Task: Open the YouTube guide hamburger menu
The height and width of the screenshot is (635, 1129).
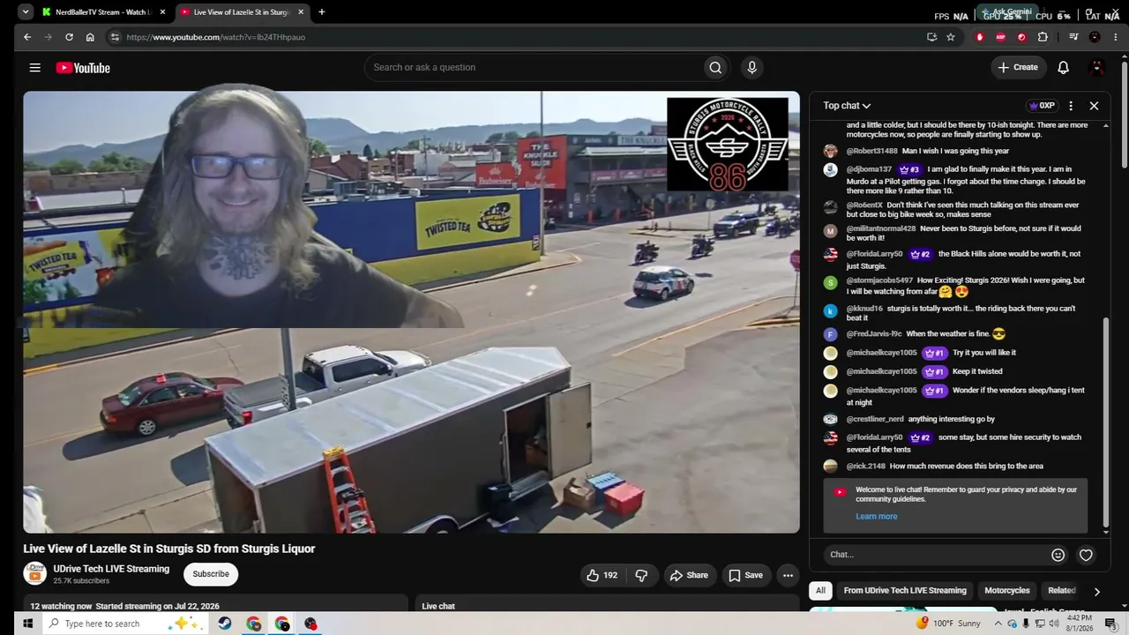Action: 34,68
